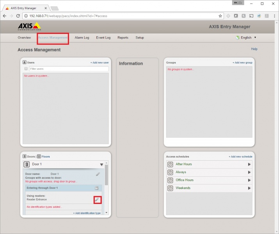Select the Office Hours schedule name
This screenshot has height=234, width=279.
(x=185, y=180)
